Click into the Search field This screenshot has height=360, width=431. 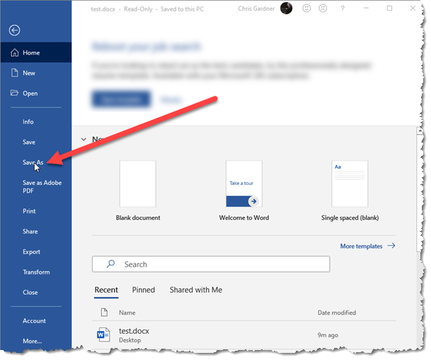coord(211,264)
